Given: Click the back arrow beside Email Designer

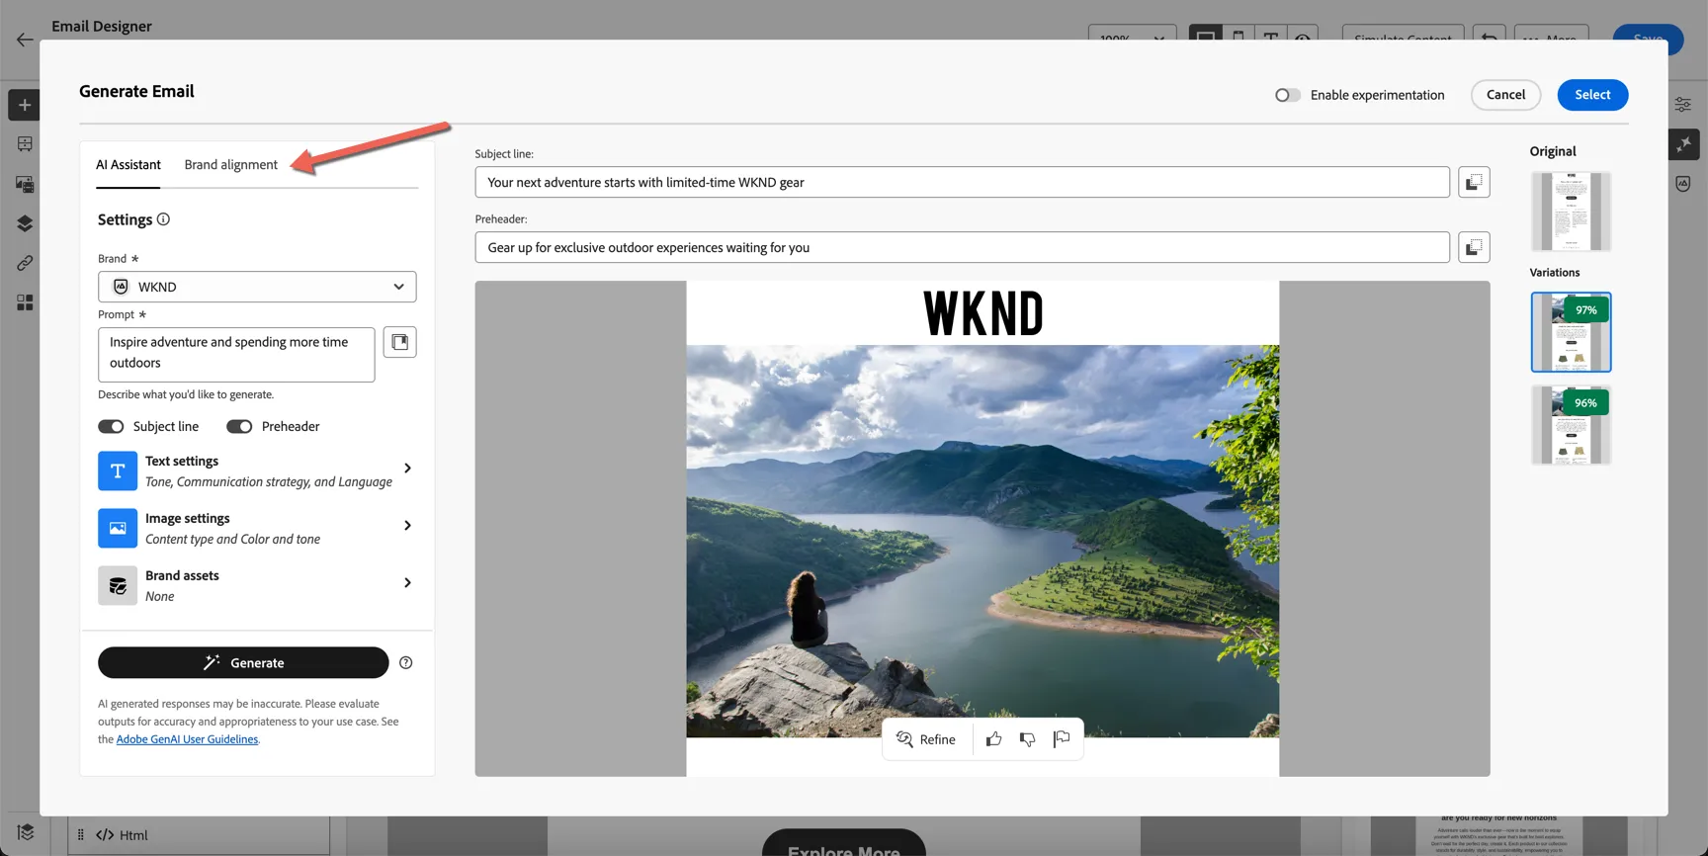Looking at the screenshot, I should 25,40.
